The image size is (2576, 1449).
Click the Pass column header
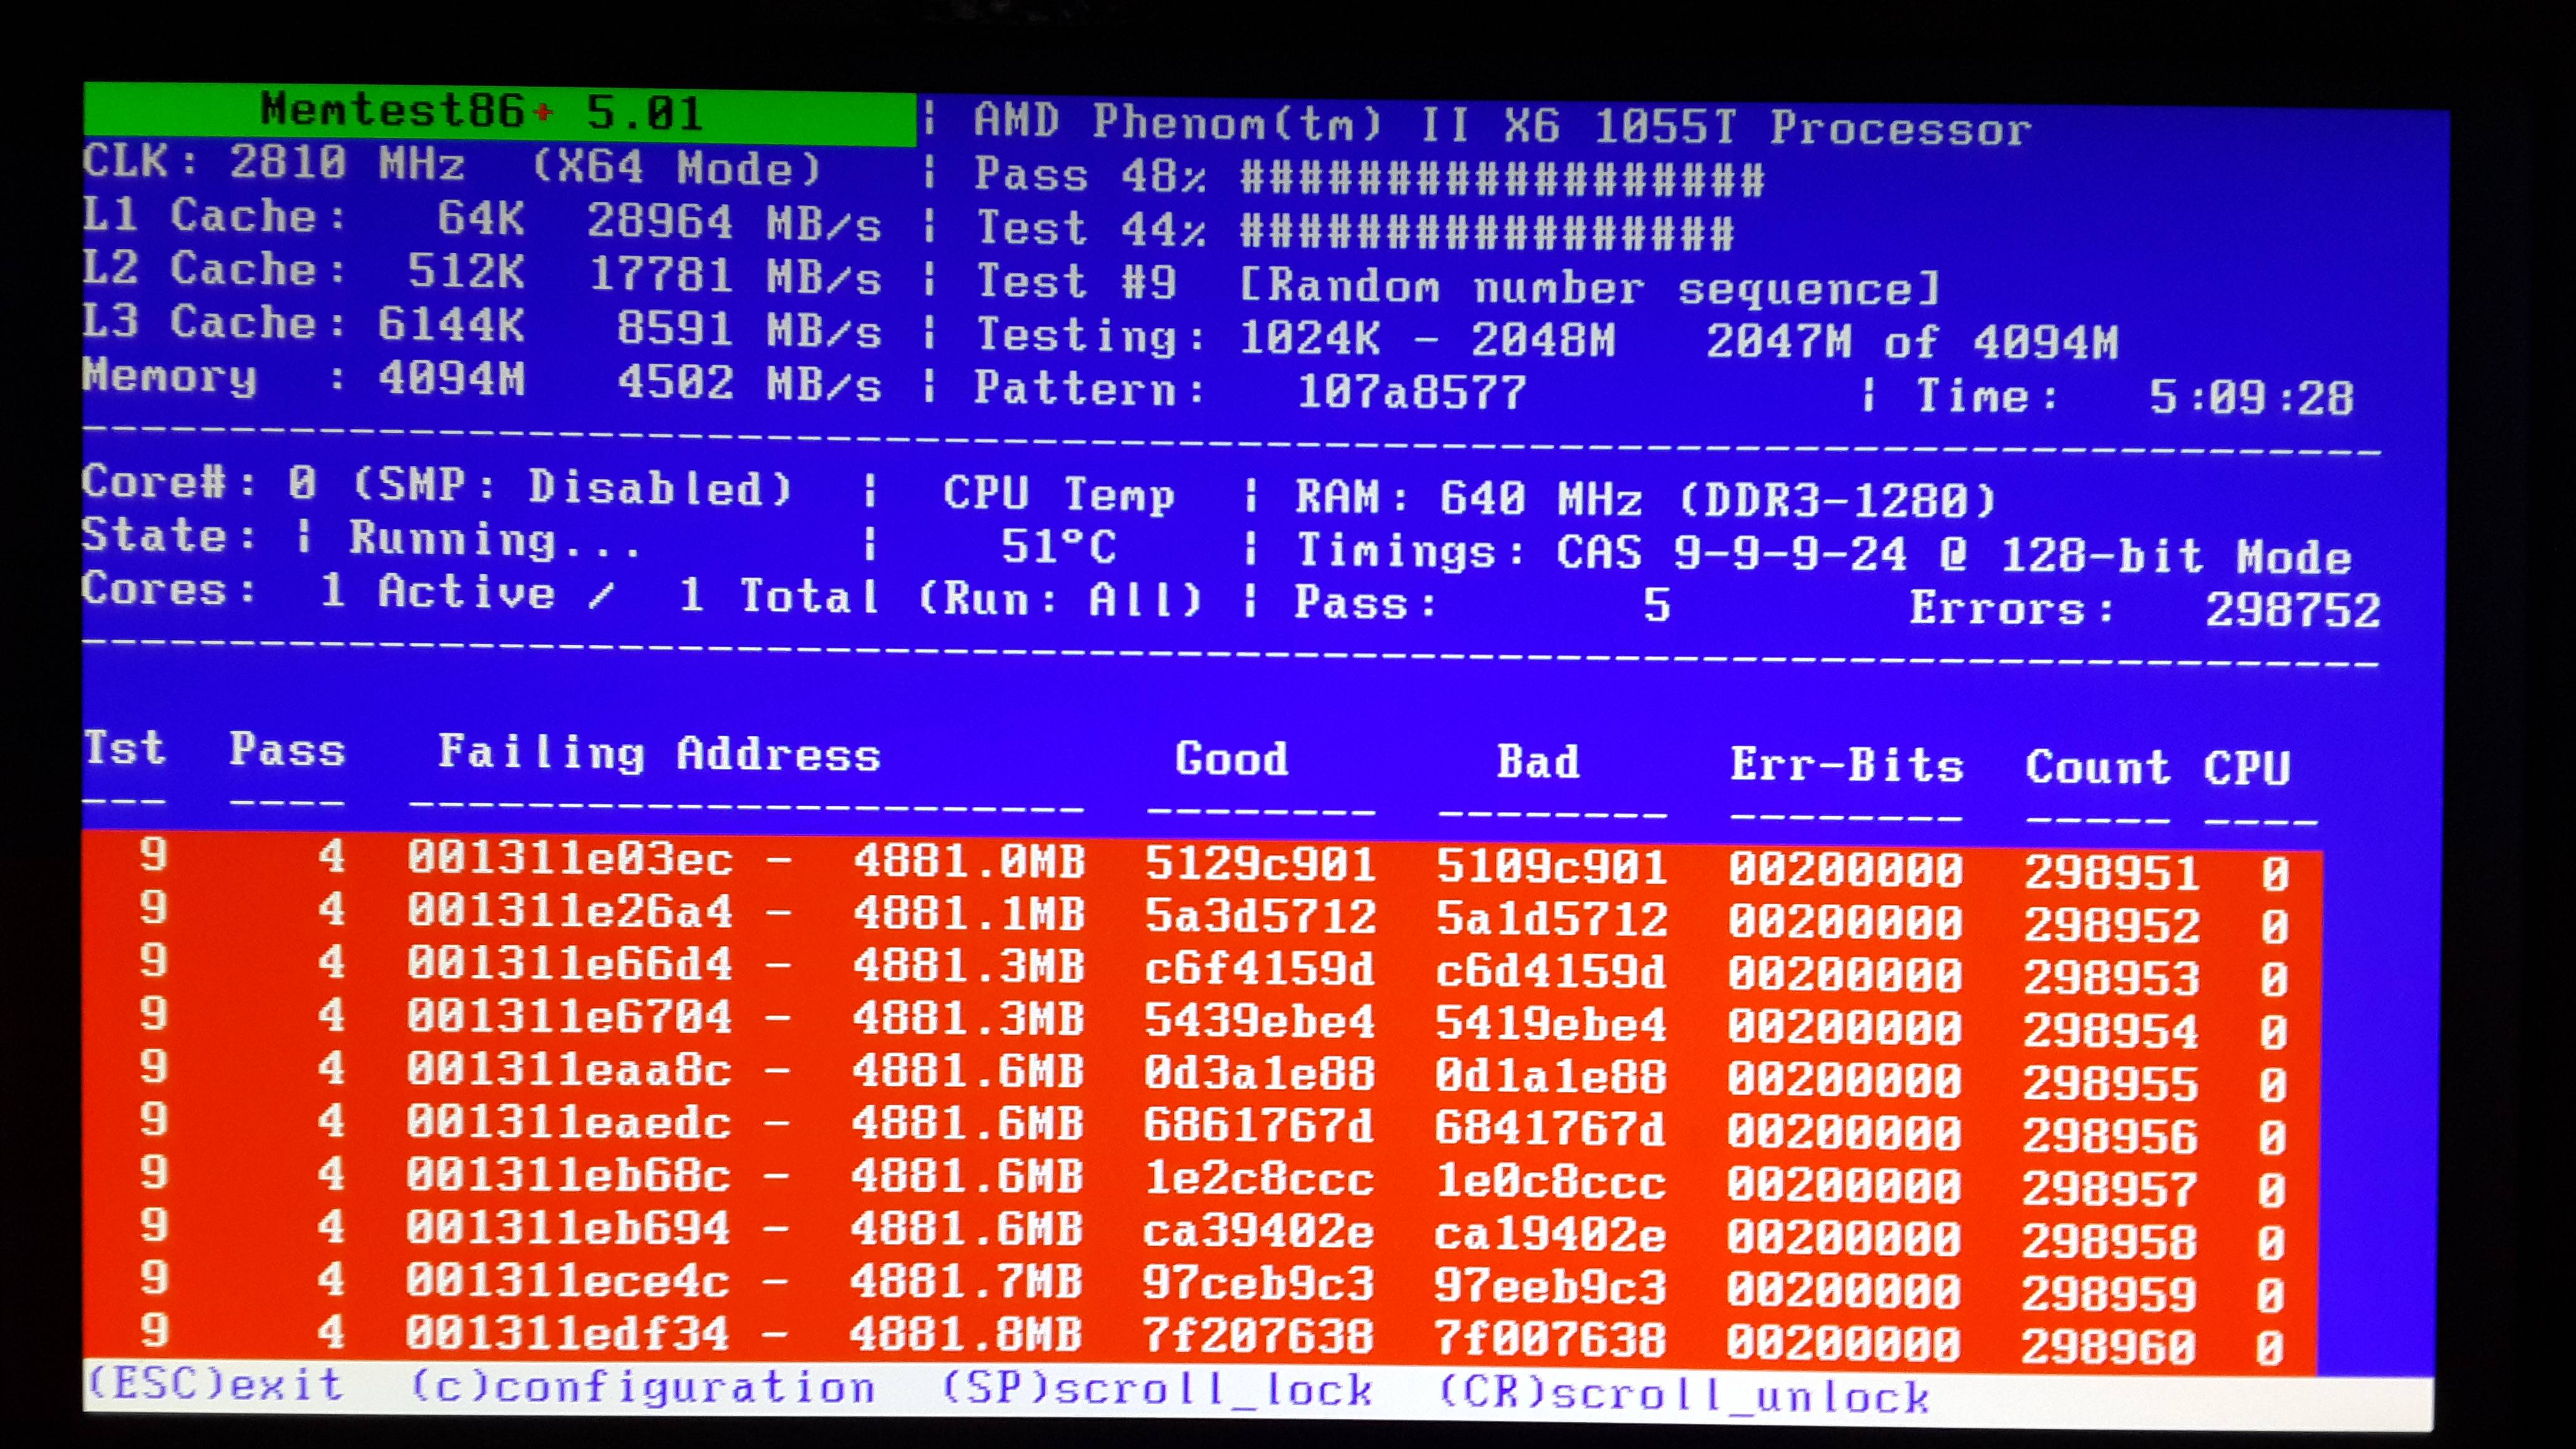click(287, 750)
